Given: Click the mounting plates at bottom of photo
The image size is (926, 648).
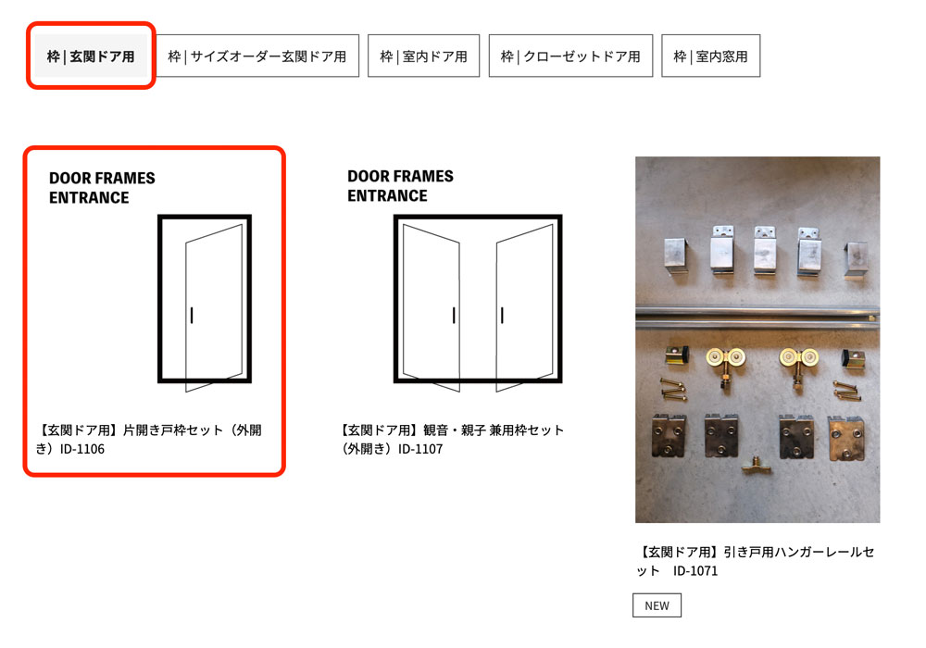Looking at the screenshot, I should (x=758, y=437).
